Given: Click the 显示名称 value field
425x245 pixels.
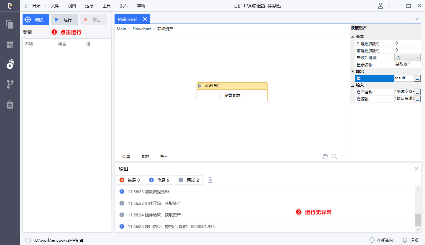Looking at the screenshot, I should pyautogui.click(x=407, y=64).
